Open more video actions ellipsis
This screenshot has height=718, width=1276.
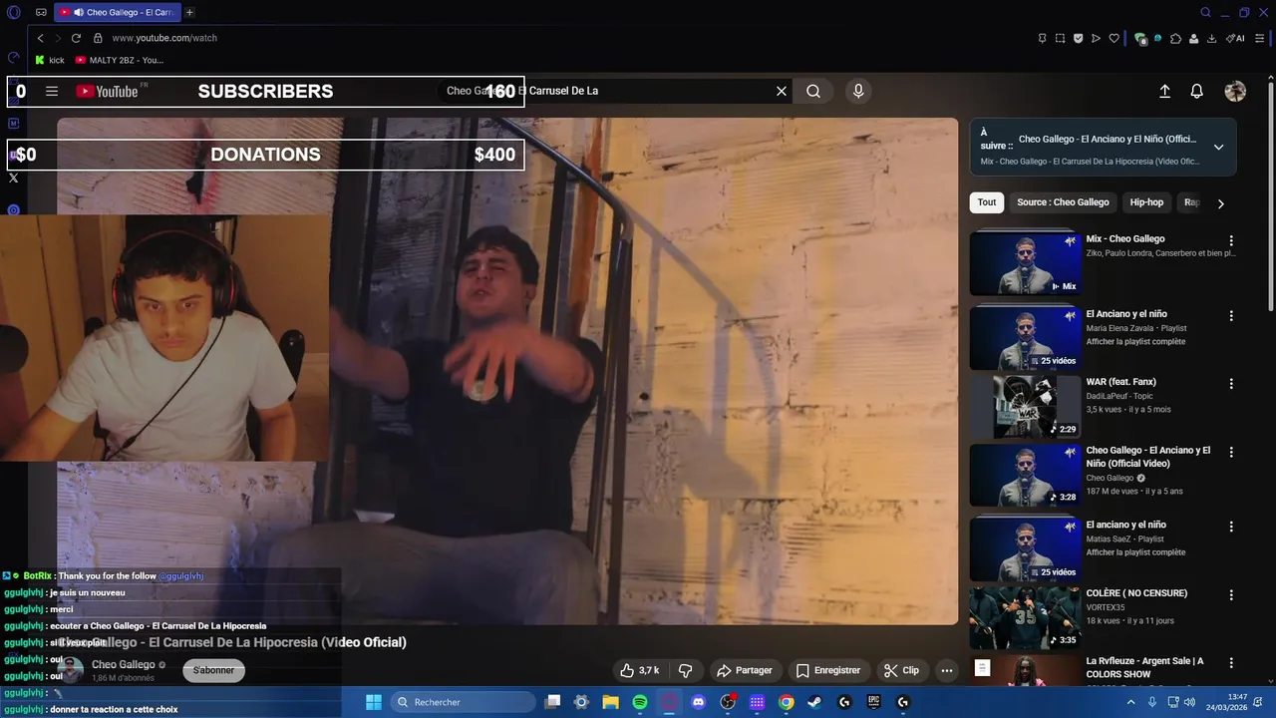947,670
